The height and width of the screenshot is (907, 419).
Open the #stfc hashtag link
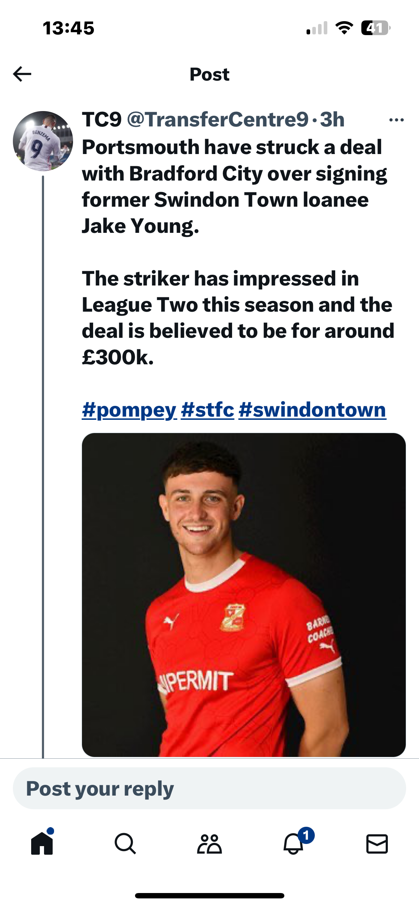(208, 410)
